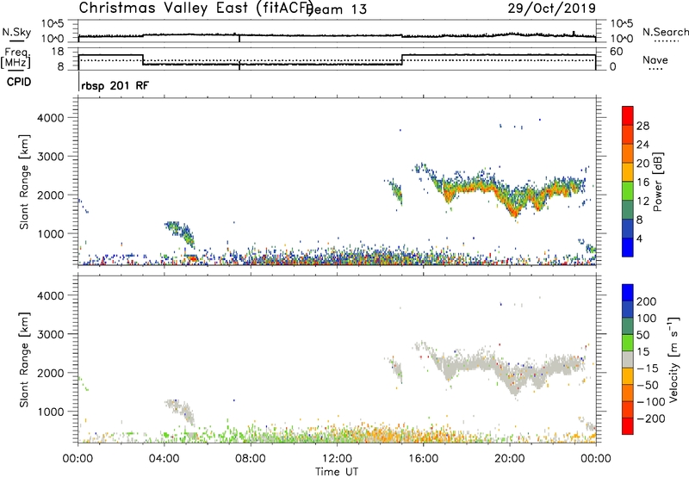Viewport: 689px width, 477px height.
Task: Click the 60 tick on the Nave axis
Action: tap(617, 52)
